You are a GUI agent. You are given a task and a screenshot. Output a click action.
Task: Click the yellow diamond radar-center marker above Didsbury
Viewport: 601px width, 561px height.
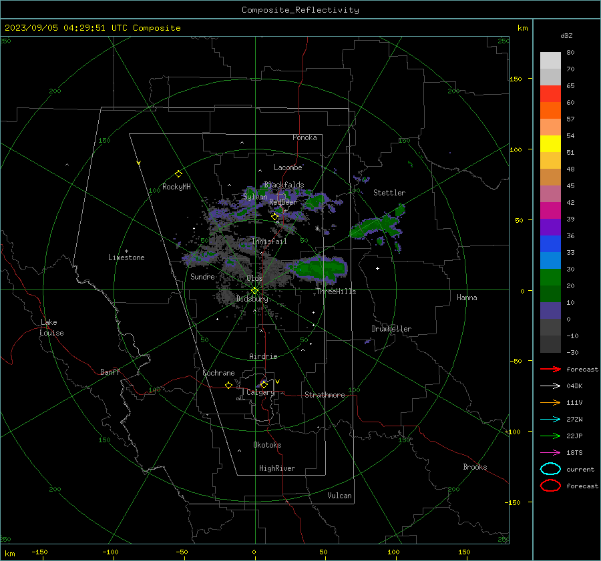254,291
